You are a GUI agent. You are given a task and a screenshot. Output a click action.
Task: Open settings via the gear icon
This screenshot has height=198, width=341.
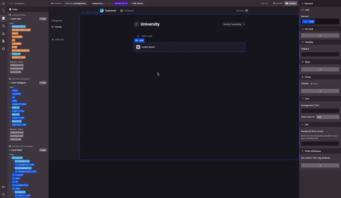click(x=3, y=48)
